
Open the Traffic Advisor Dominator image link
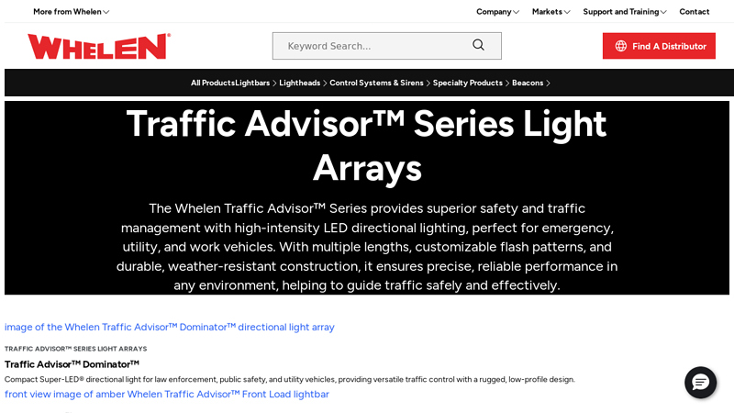[170, 327]
